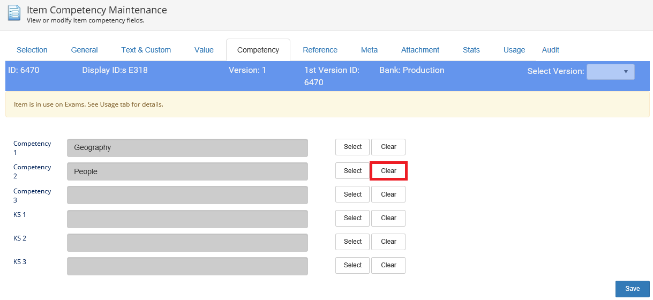Clear the Competency 1 Geography value
The width and height of the screenshot is (653, 300).
click(x=388, y=147)
